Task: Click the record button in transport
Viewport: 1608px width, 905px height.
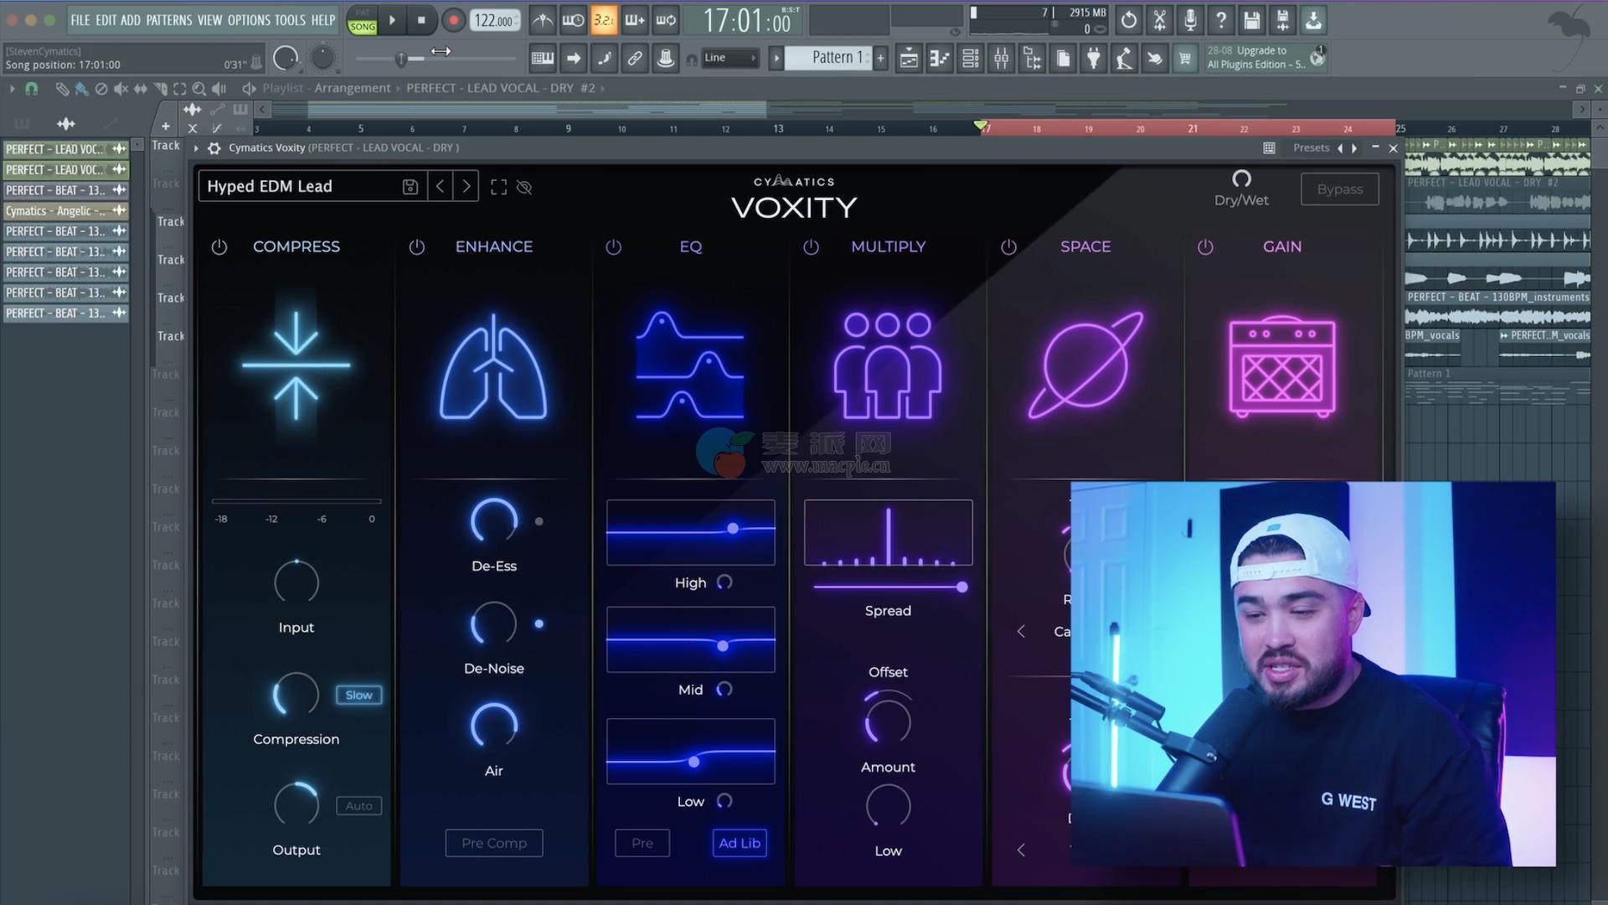Action: pyautogui.click(x=453, y=20)
